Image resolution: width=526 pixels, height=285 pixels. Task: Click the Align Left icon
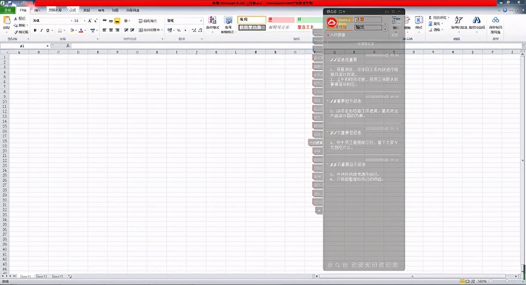(105, 30)
